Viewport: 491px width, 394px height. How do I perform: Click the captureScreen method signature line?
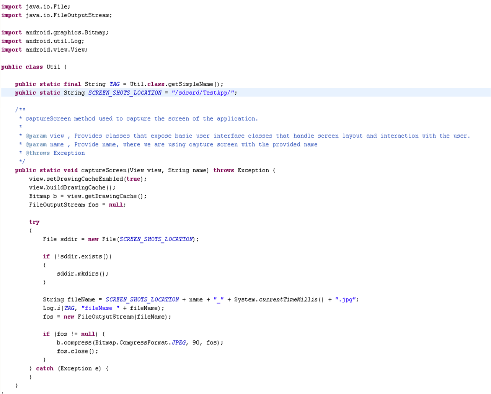[x=145, y=170]
